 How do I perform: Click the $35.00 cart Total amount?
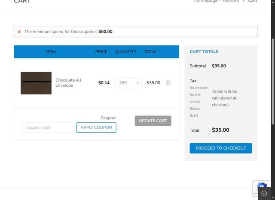(220, 130)
